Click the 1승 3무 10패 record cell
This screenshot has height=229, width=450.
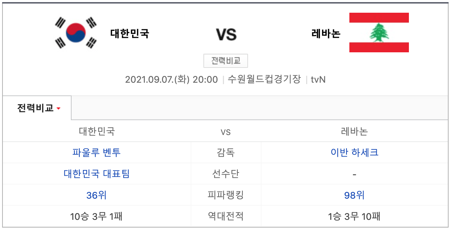354,216
